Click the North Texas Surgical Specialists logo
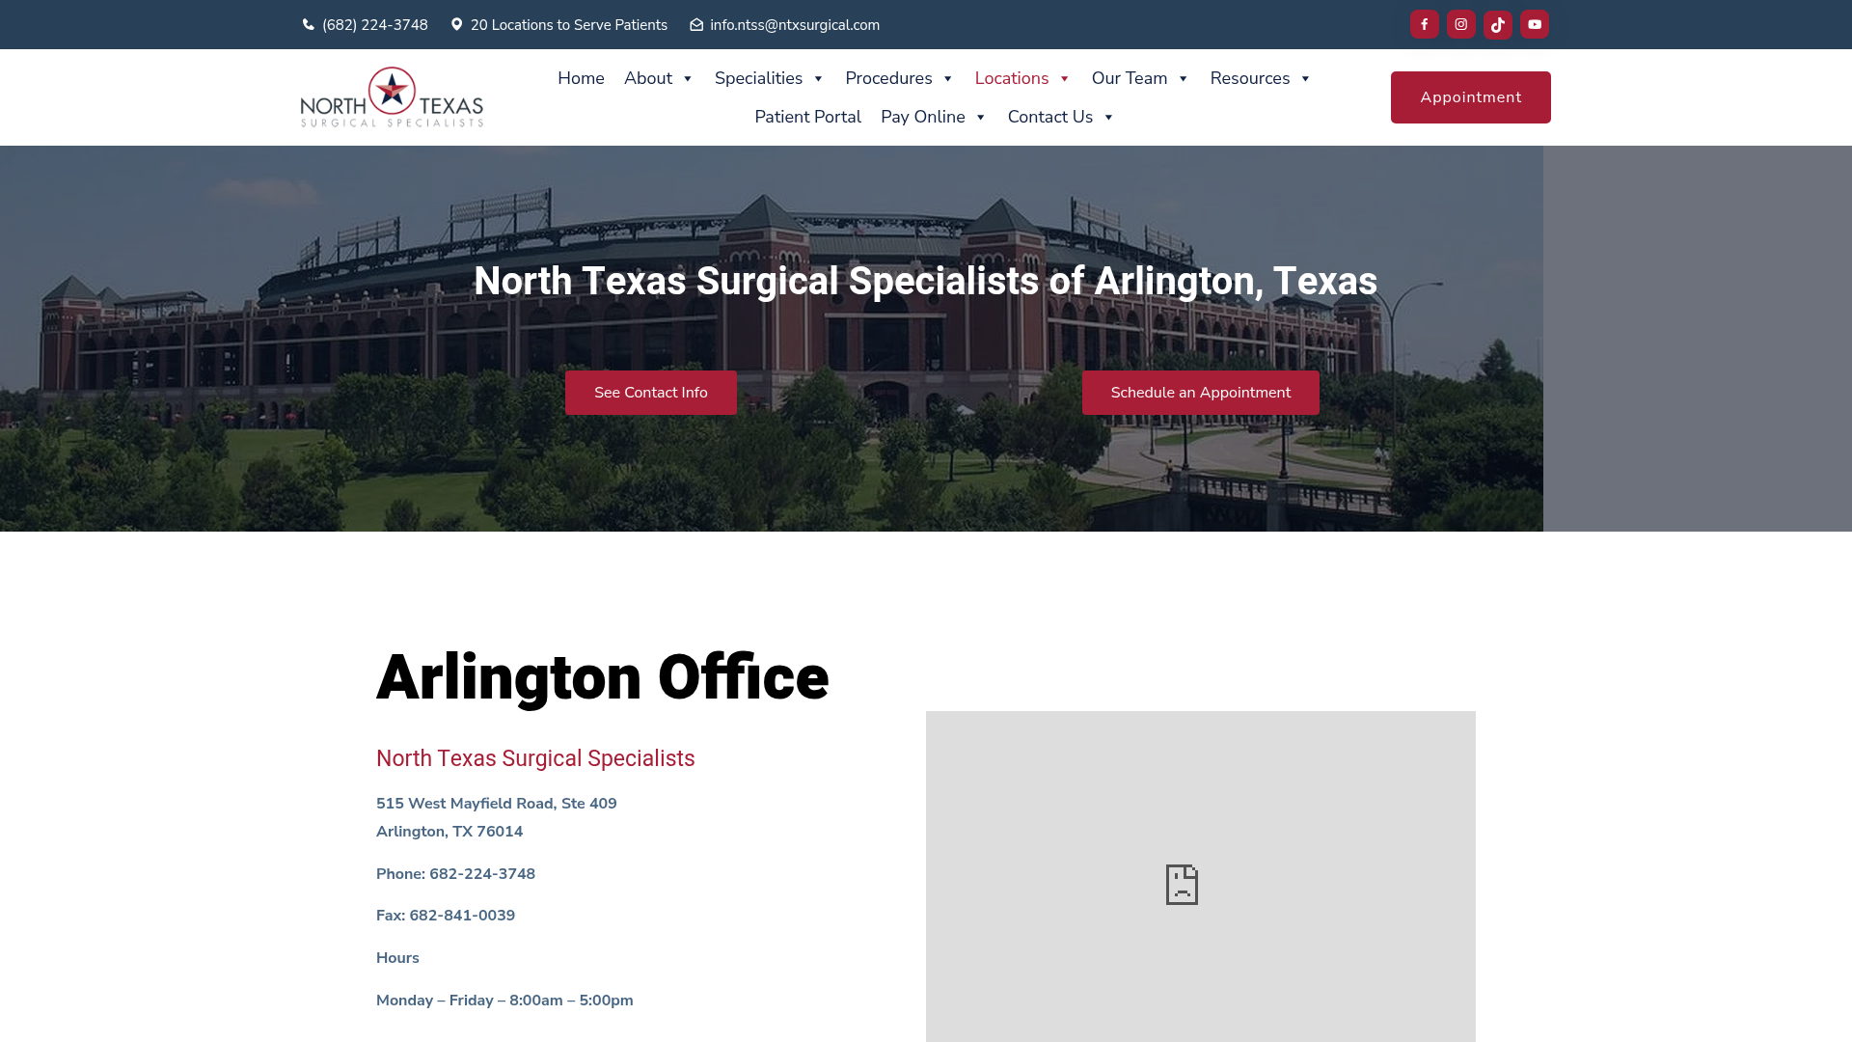 coord(391,96)
